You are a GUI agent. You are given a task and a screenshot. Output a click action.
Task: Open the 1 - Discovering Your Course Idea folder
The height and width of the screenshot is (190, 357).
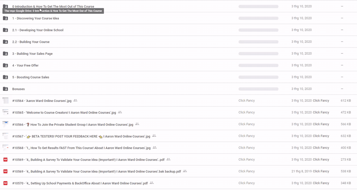(x=35, y=18)
